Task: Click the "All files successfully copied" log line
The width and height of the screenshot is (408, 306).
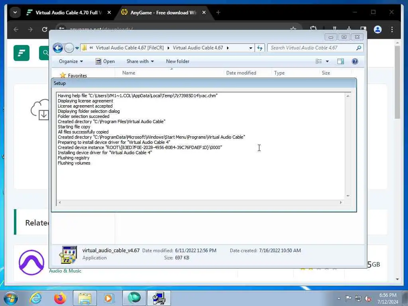Action: tap(83, 132)
